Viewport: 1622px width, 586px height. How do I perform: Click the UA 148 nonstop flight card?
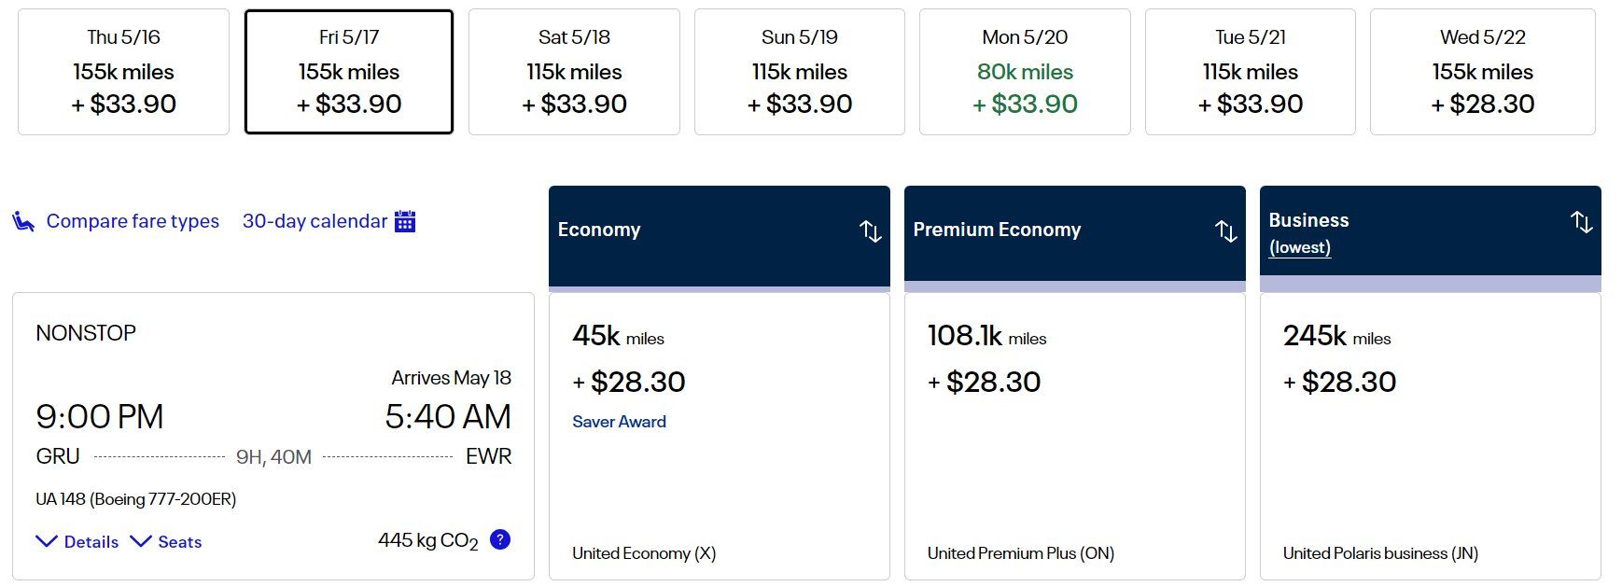[273, 436]
